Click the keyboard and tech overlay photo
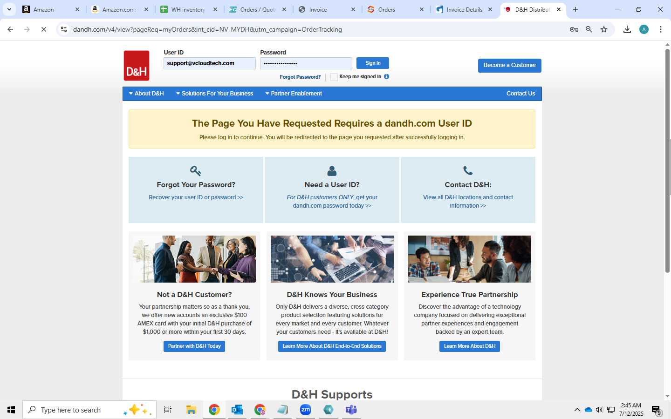This screenshot has width=671, height=419. tap(332, 259)
